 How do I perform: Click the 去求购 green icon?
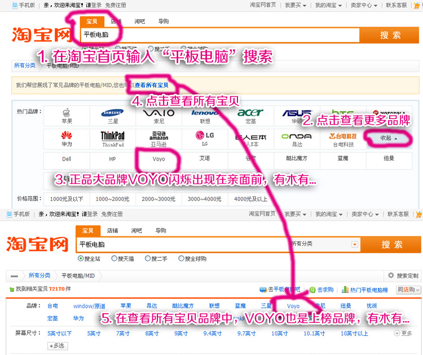coord(312,290)
